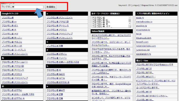Open the growingapp.jp domain link

143,30
